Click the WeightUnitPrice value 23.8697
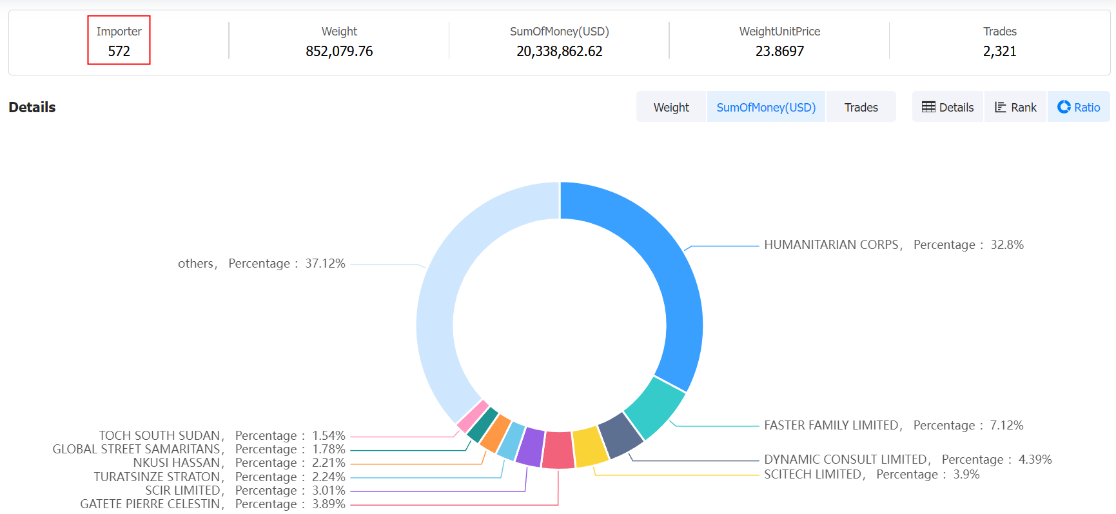The height and width of the screenshot is (514, 1116). click(780, 52)
